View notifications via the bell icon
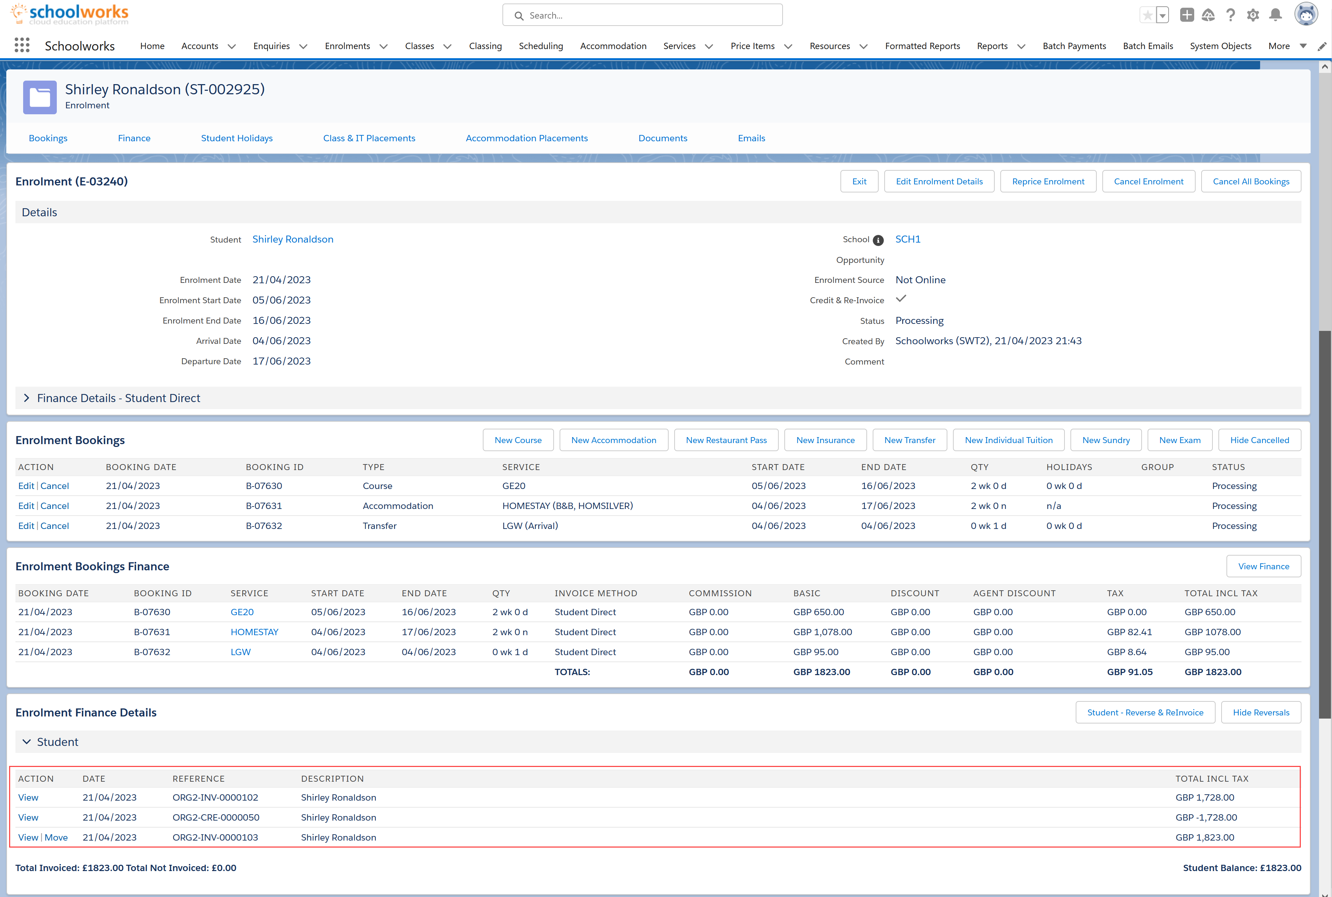Image resolution: width=1332 pixels, height=897 pixels. pos(1275,15)
